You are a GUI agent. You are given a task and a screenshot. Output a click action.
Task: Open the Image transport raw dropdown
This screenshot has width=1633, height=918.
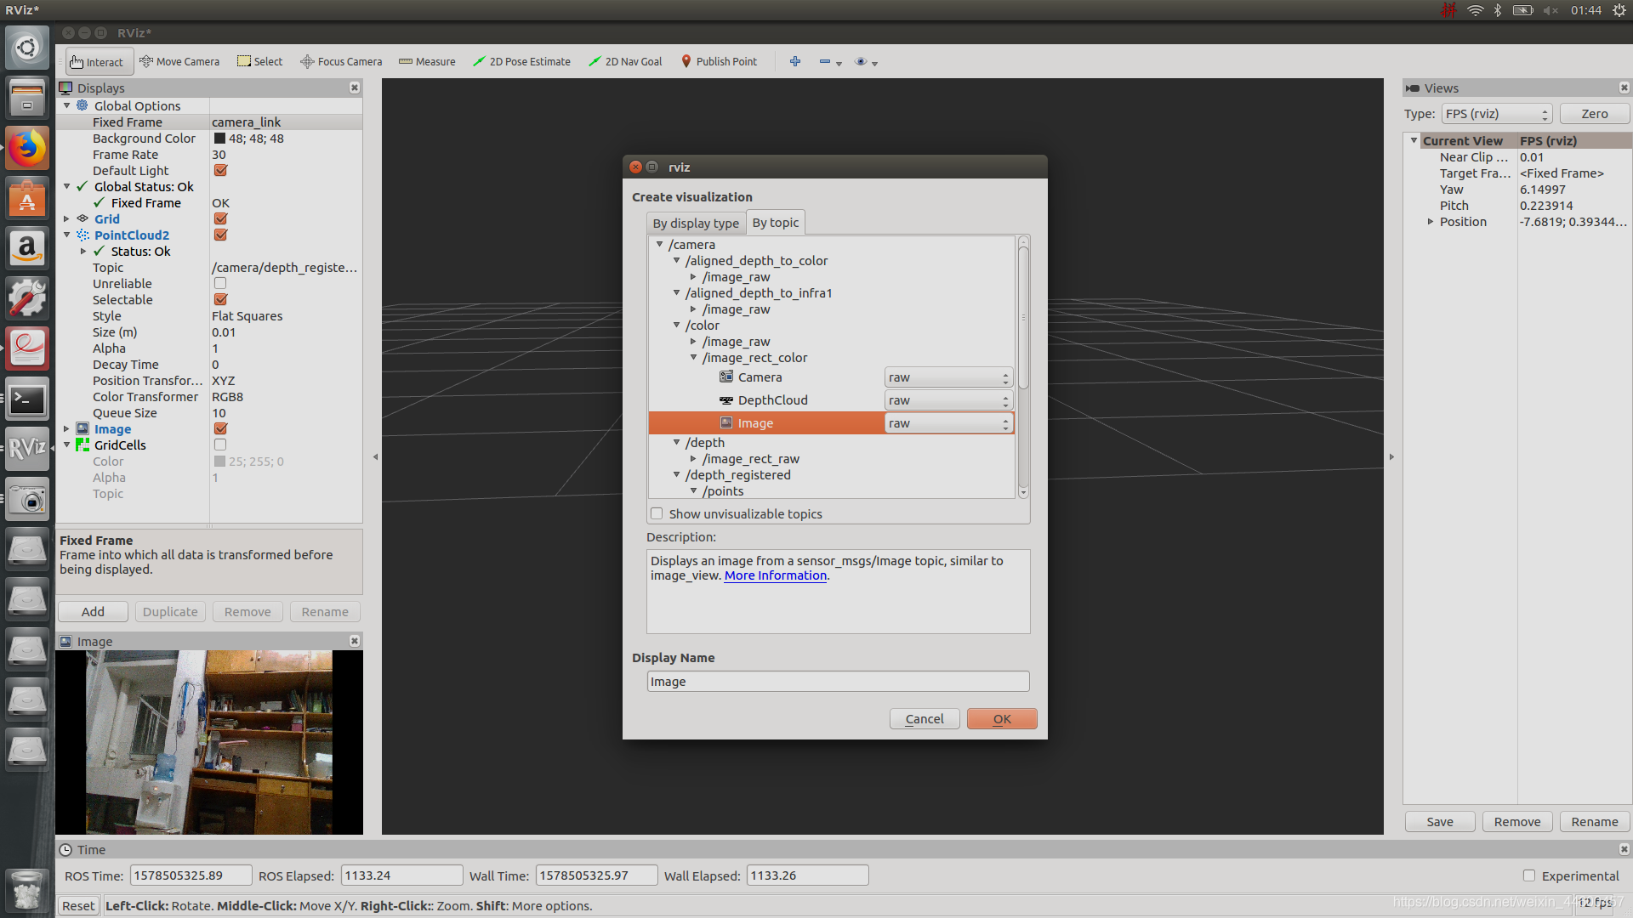point(948,423)
